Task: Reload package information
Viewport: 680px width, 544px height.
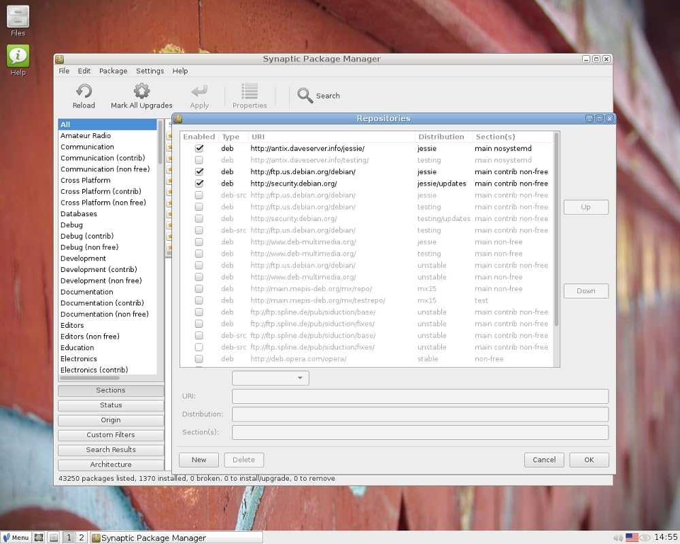Action: [83, 95]
